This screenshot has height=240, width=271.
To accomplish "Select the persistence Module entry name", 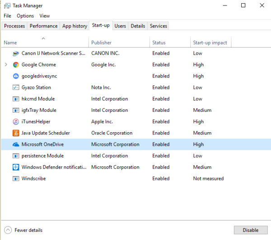I will pyautogui.click(x=42, y=156).
